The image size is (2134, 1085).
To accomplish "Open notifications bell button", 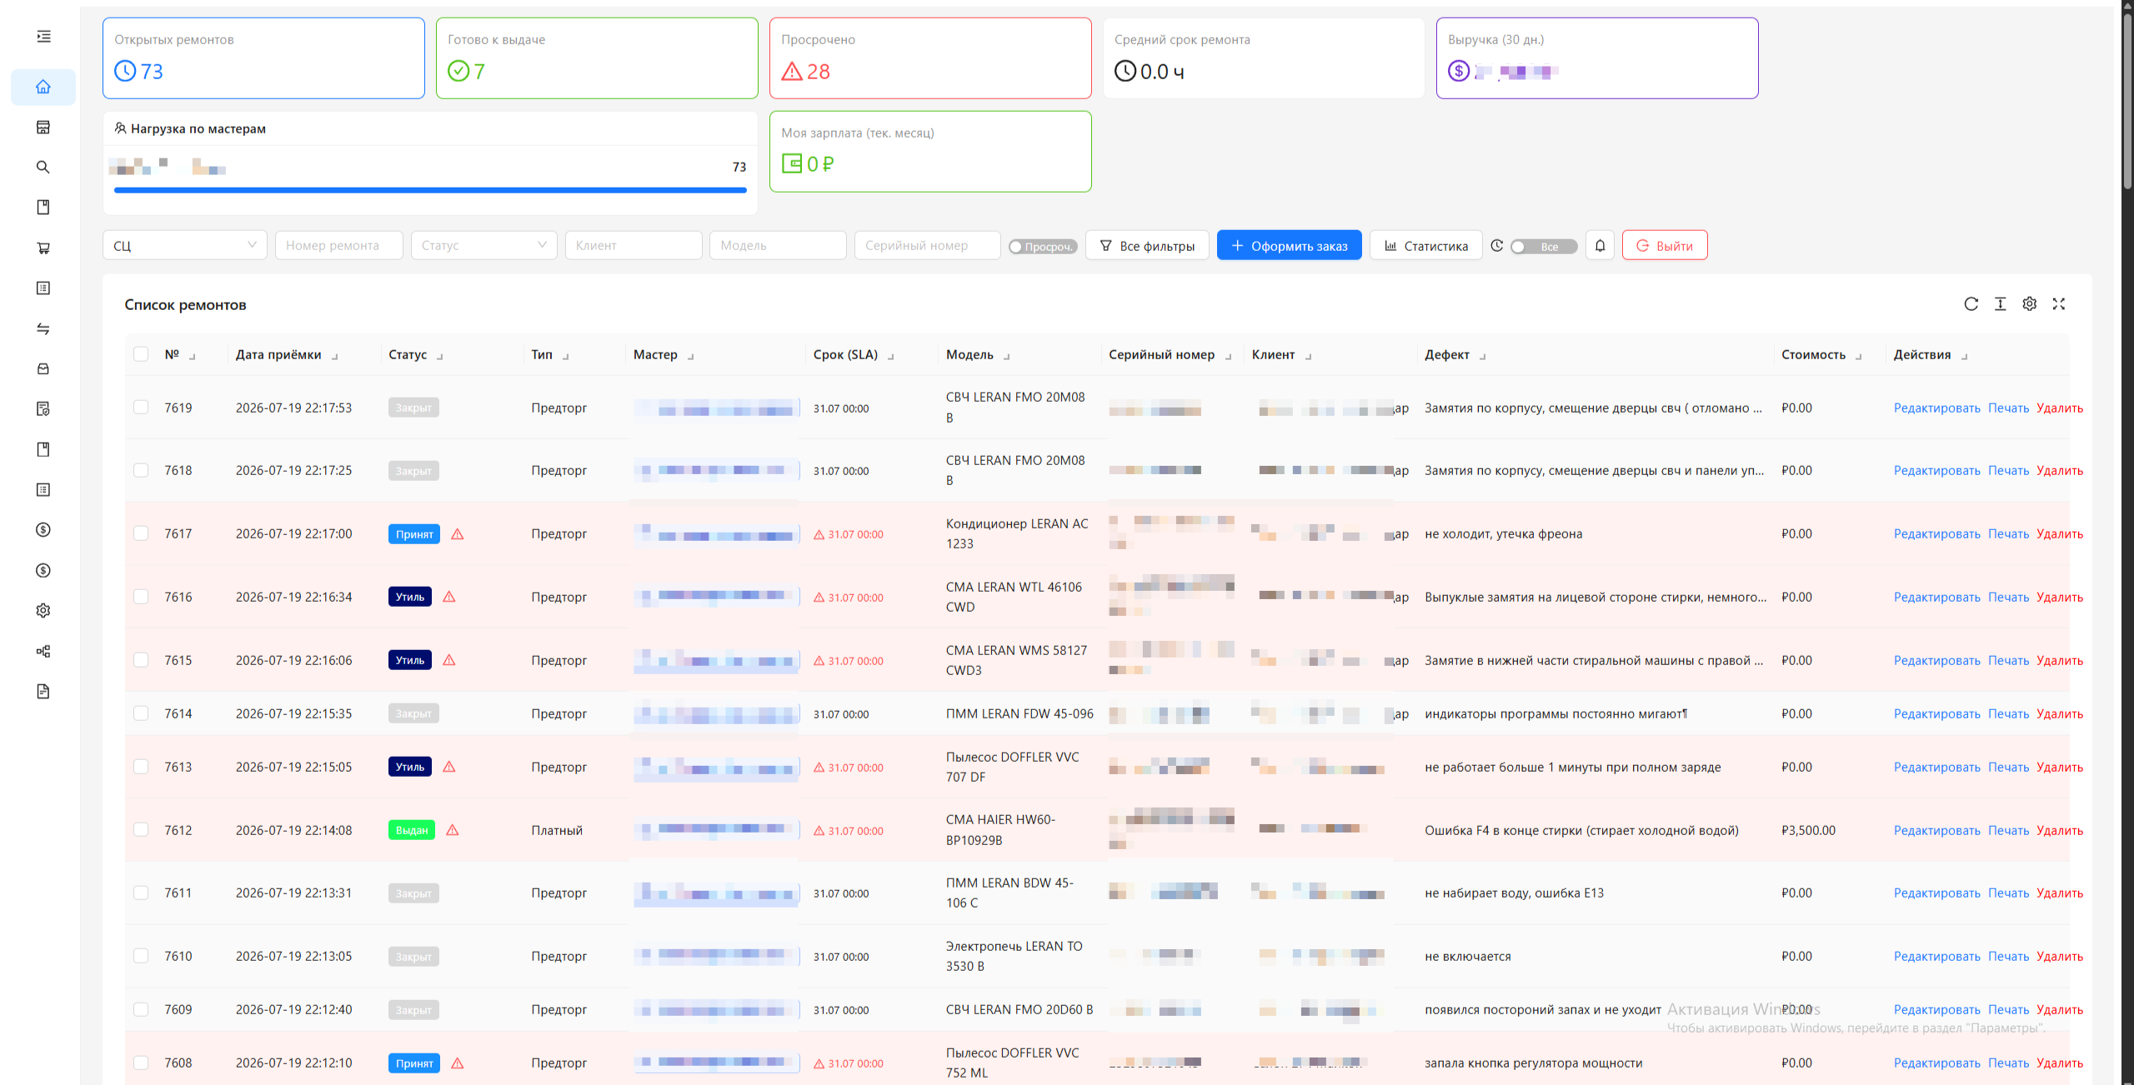I will coord(1600,245).
